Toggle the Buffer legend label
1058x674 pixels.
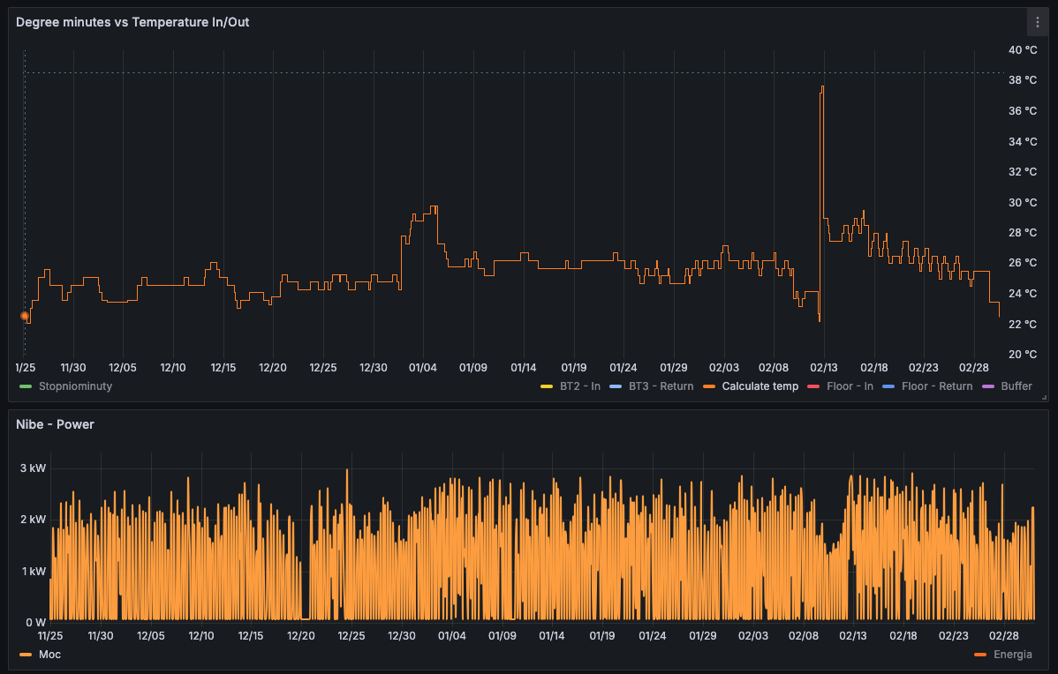(1016, 386)
